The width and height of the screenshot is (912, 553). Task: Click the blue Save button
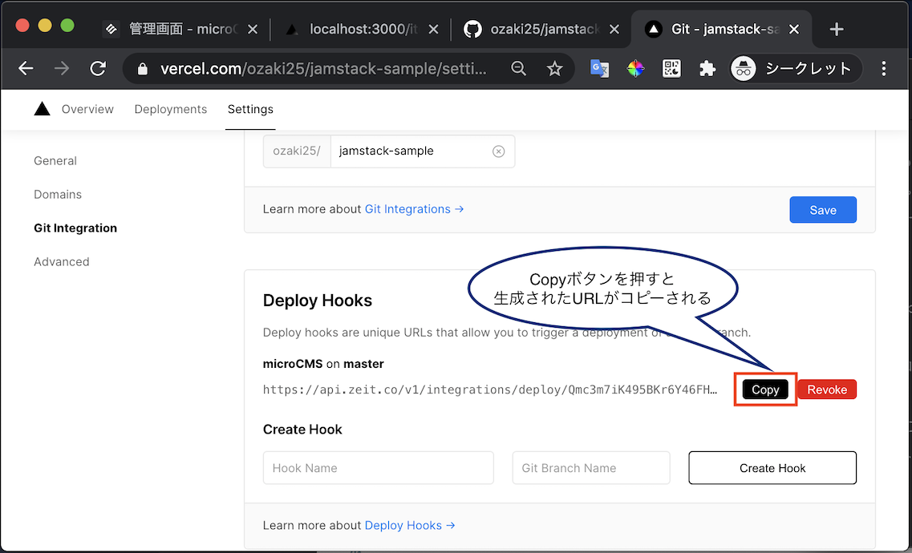click(x=822, y=210)
